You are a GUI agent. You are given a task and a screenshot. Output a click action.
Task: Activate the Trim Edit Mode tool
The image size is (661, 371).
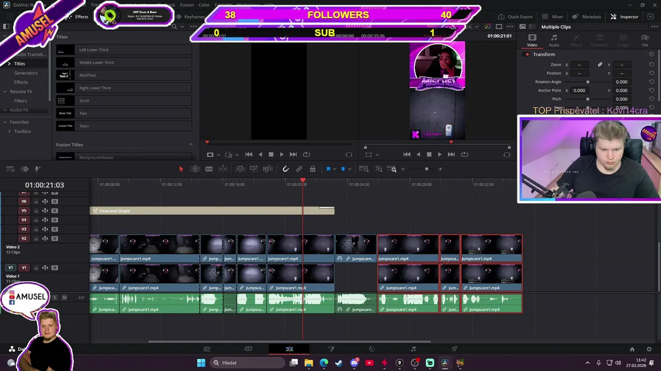point(195,169)
